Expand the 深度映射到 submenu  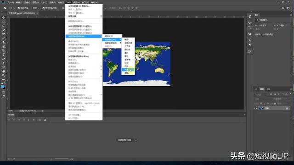[x=112, y=43]
